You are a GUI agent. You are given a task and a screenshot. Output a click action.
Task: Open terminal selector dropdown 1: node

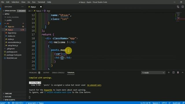point(153,73)
